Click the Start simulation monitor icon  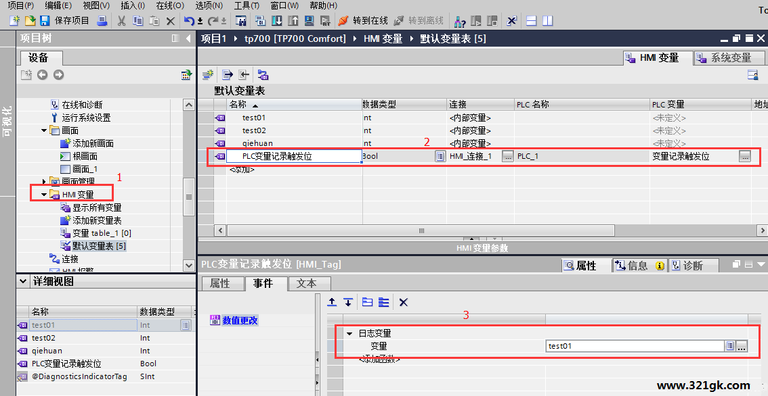pyautogui.click(x=309, y=20)
